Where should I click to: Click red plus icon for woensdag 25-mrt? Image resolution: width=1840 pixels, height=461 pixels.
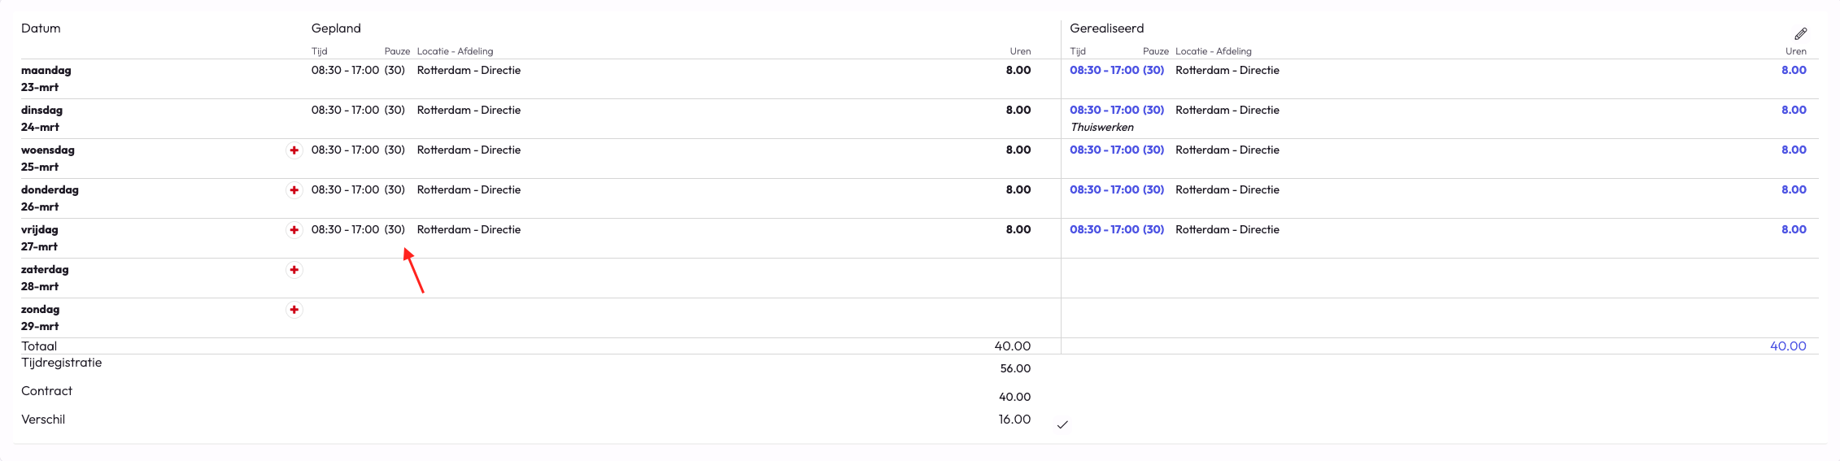294,150
